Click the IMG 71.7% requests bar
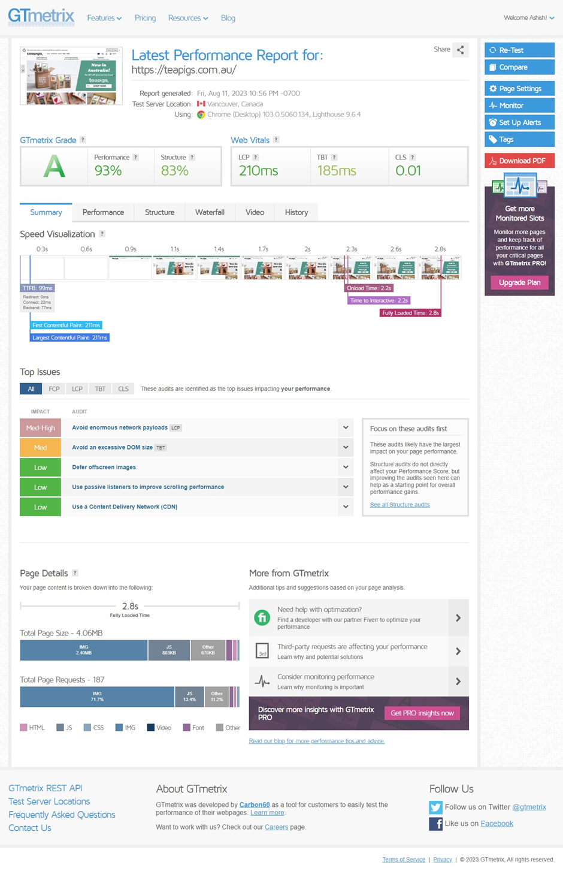Viewport: 563px width, 871px height. click(x=97, y=697)
